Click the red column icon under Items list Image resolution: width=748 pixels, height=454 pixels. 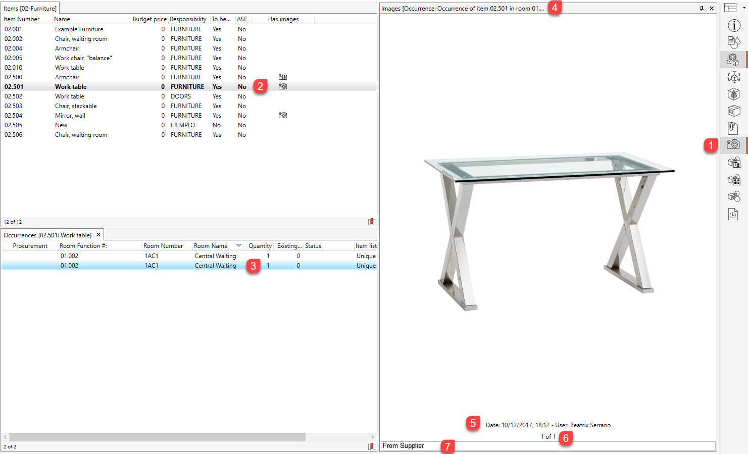pos(372,222)
